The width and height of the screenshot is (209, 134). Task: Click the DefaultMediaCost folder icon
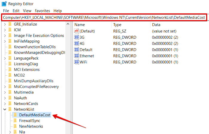coord(15,115)
